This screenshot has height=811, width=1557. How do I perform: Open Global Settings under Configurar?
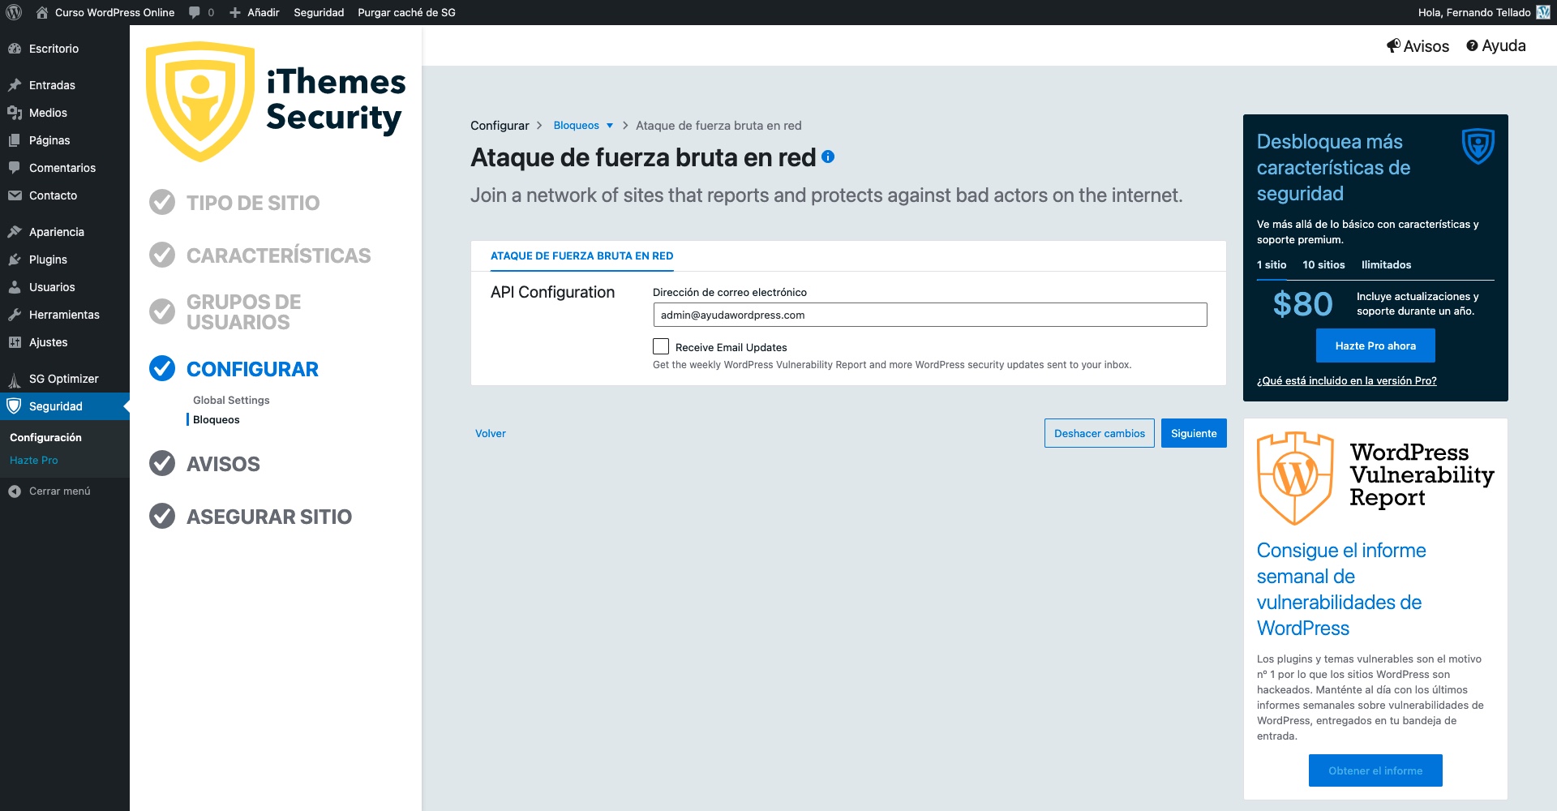pos(231,400)
